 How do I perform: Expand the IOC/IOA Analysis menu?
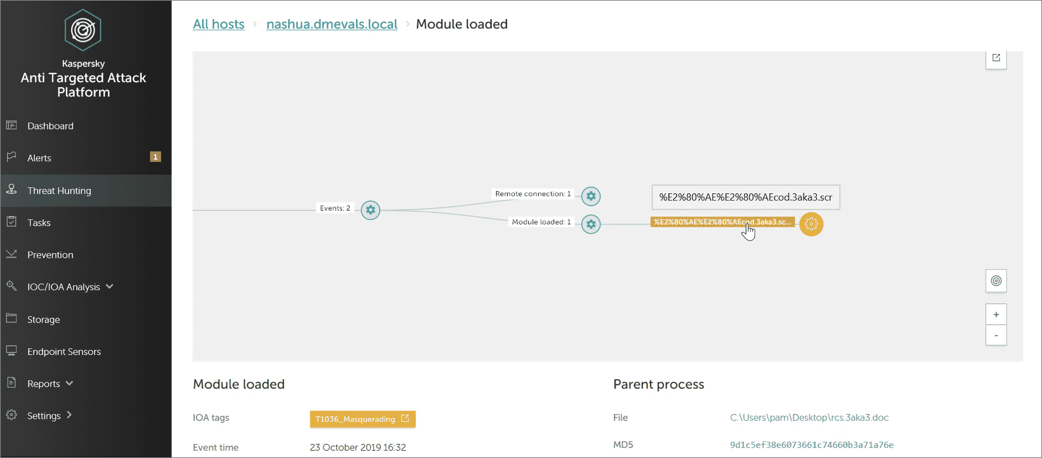point(109,287)
